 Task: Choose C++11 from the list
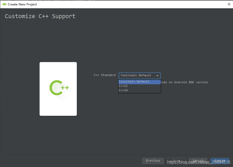coord(140,86)
